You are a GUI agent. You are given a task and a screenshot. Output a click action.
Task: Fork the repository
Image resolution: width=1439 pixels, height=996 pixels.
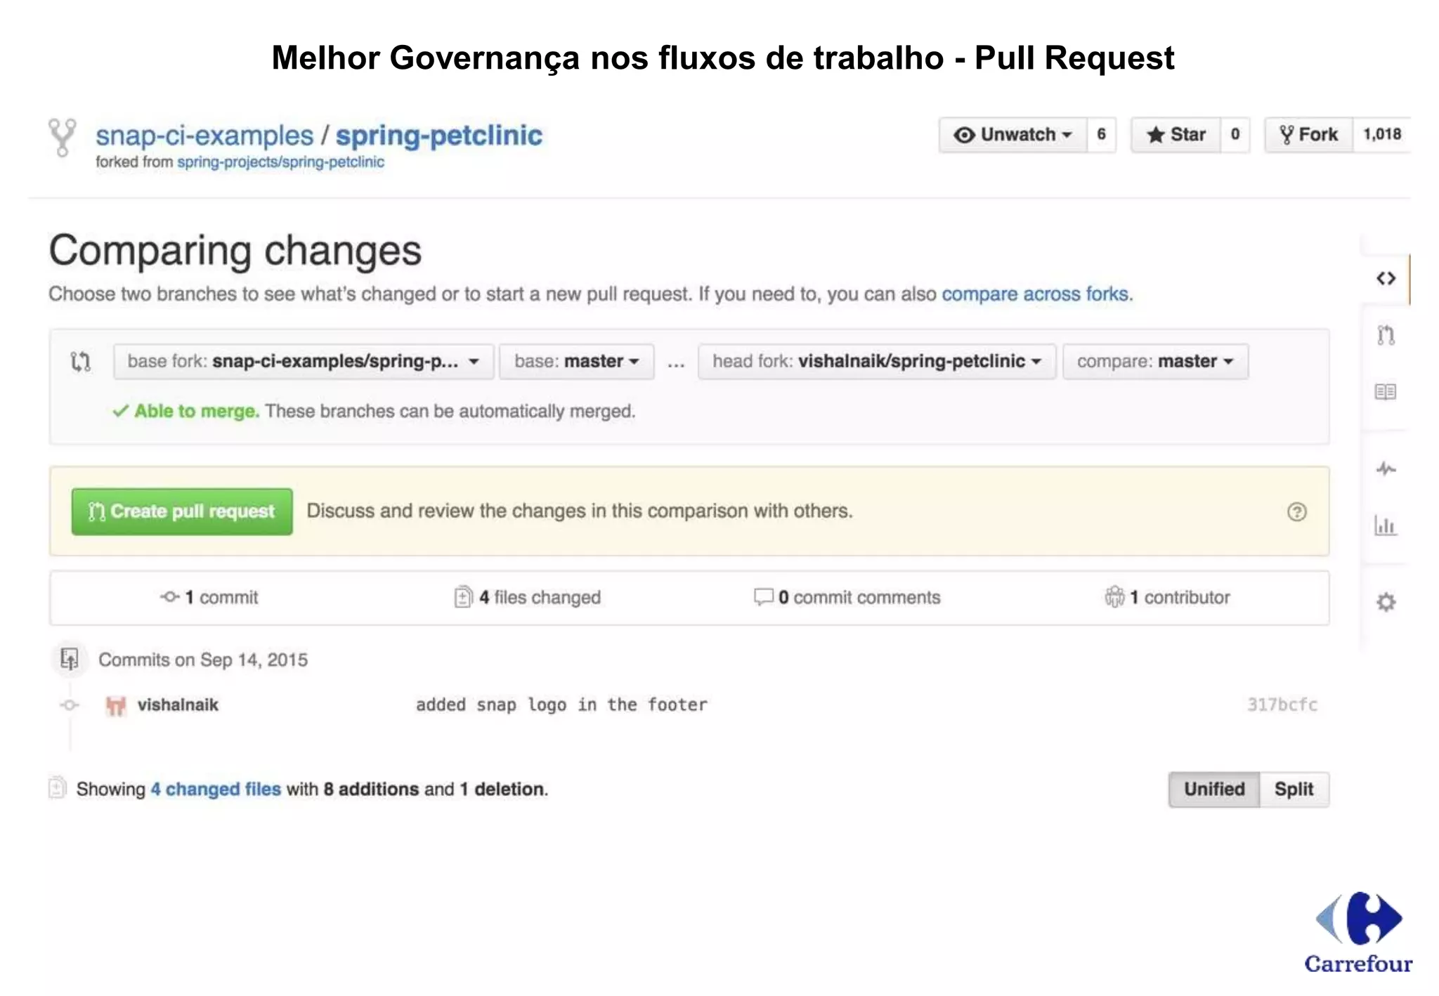[1309, 135]
